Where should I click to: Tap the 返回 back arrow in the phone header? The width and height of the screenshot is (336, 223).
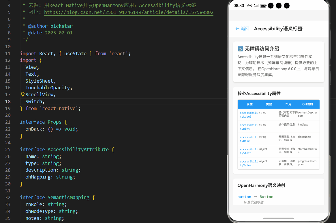tap(242, 29)
